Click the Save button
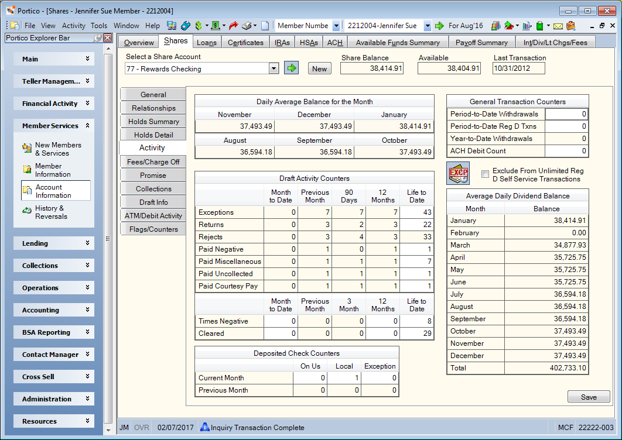622x440 pixels. (589, 397)
